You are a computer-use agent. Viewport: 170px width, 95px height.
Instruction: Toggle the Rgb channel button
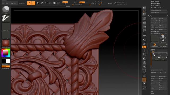point(65,2)
